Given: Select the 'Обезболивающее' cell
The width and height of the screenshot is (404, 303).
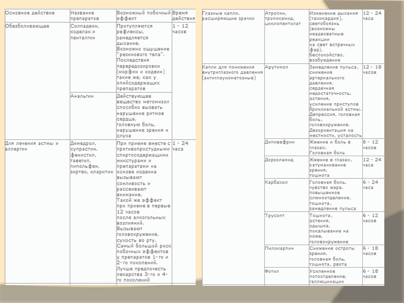Looking at the screenshot, I should 37,81.
